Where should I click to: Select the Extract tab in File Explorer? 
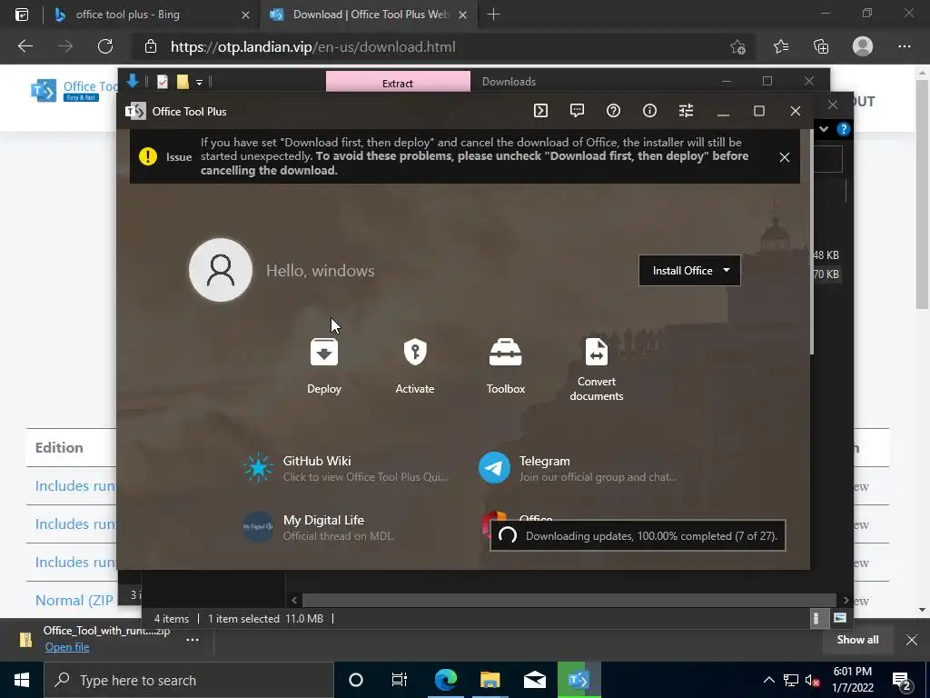tap(398, 82)
